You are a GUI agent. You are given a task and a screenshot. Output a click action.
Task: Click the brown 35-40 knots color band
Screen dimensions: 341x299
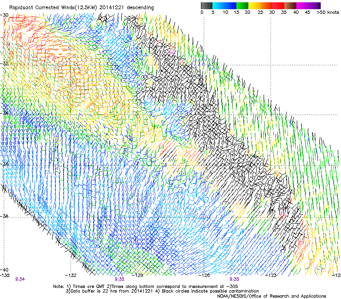click(290, 6)
